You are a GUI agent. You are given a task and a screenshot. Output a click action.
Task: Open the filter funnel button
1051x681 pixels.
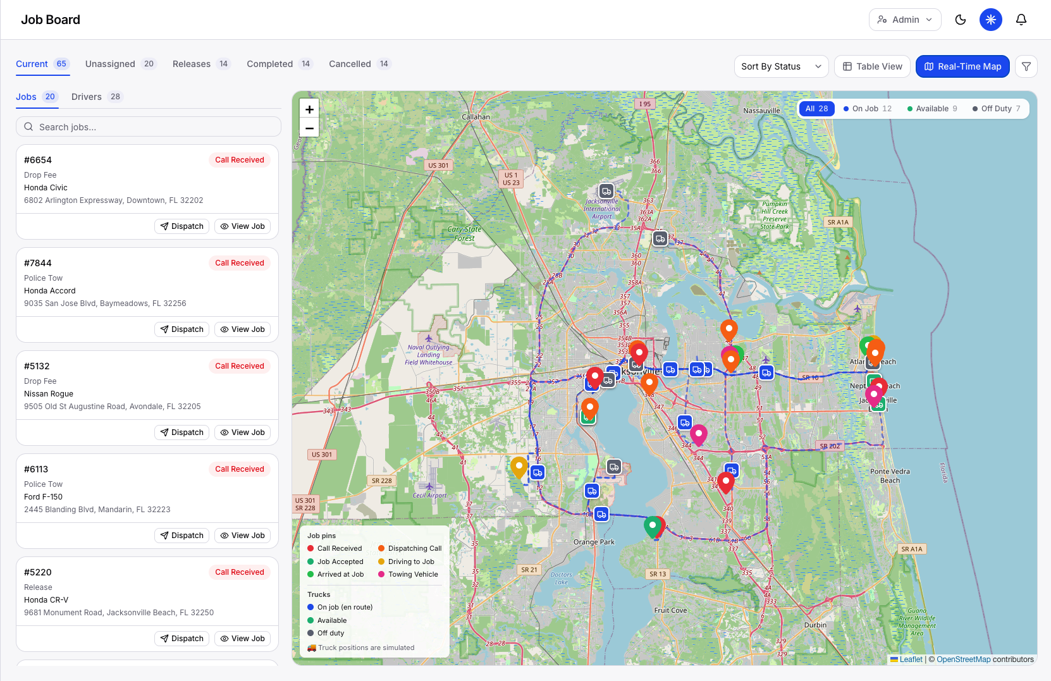click(1026, 66)
